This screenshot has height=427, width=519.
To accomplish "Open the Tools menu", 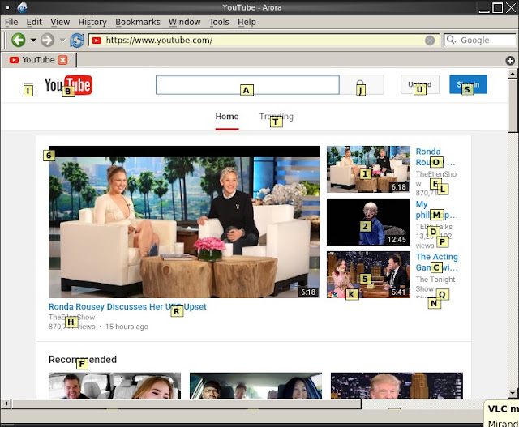I will click(219, 22).
